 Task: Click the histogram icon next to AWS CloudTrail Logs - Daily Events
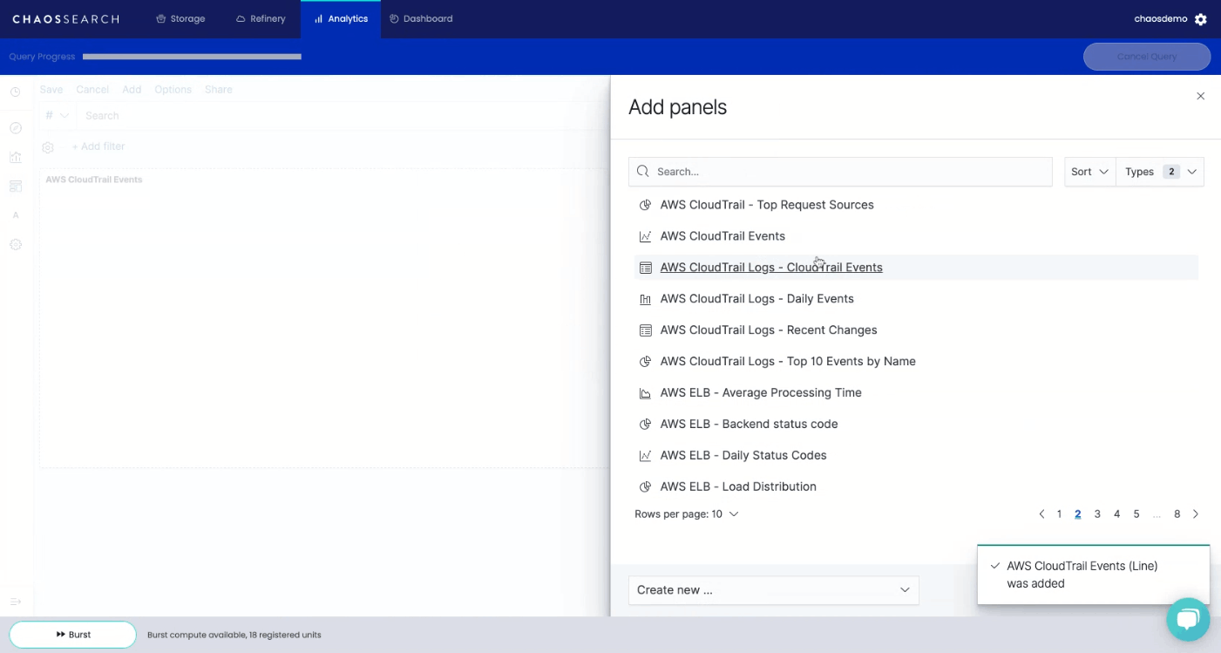click(x=646, y=298)
